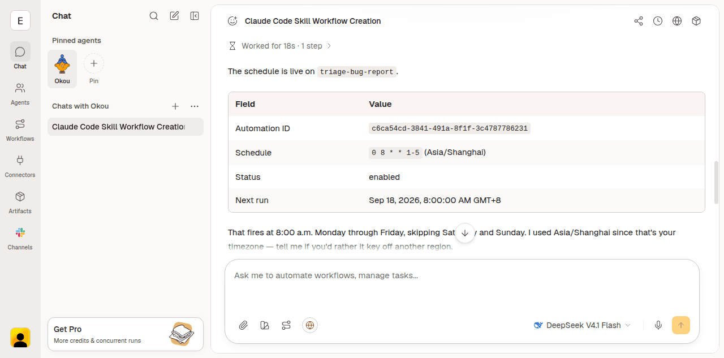724x358 pixels.
Task: Open the Artifacts section
Action: pos(20,202)
